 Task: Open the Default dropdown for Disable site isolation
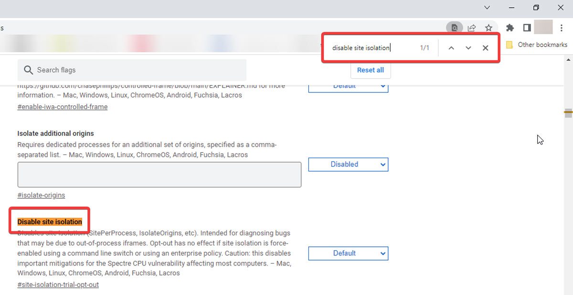[348, 253]
